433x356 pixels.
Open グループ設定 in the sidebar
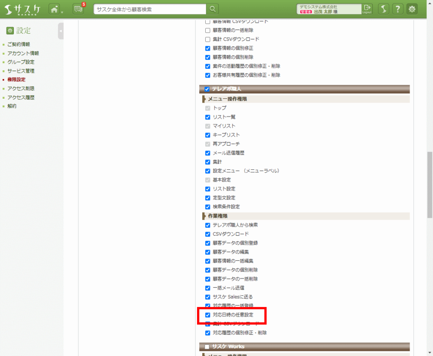click(21, 62)
